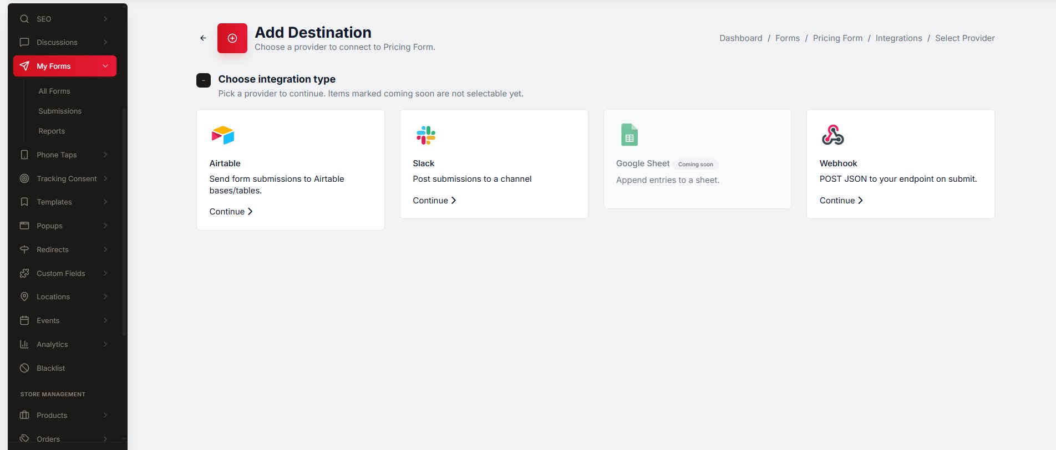
Task: Click the Slack card title
Action: tap(423, 163)
